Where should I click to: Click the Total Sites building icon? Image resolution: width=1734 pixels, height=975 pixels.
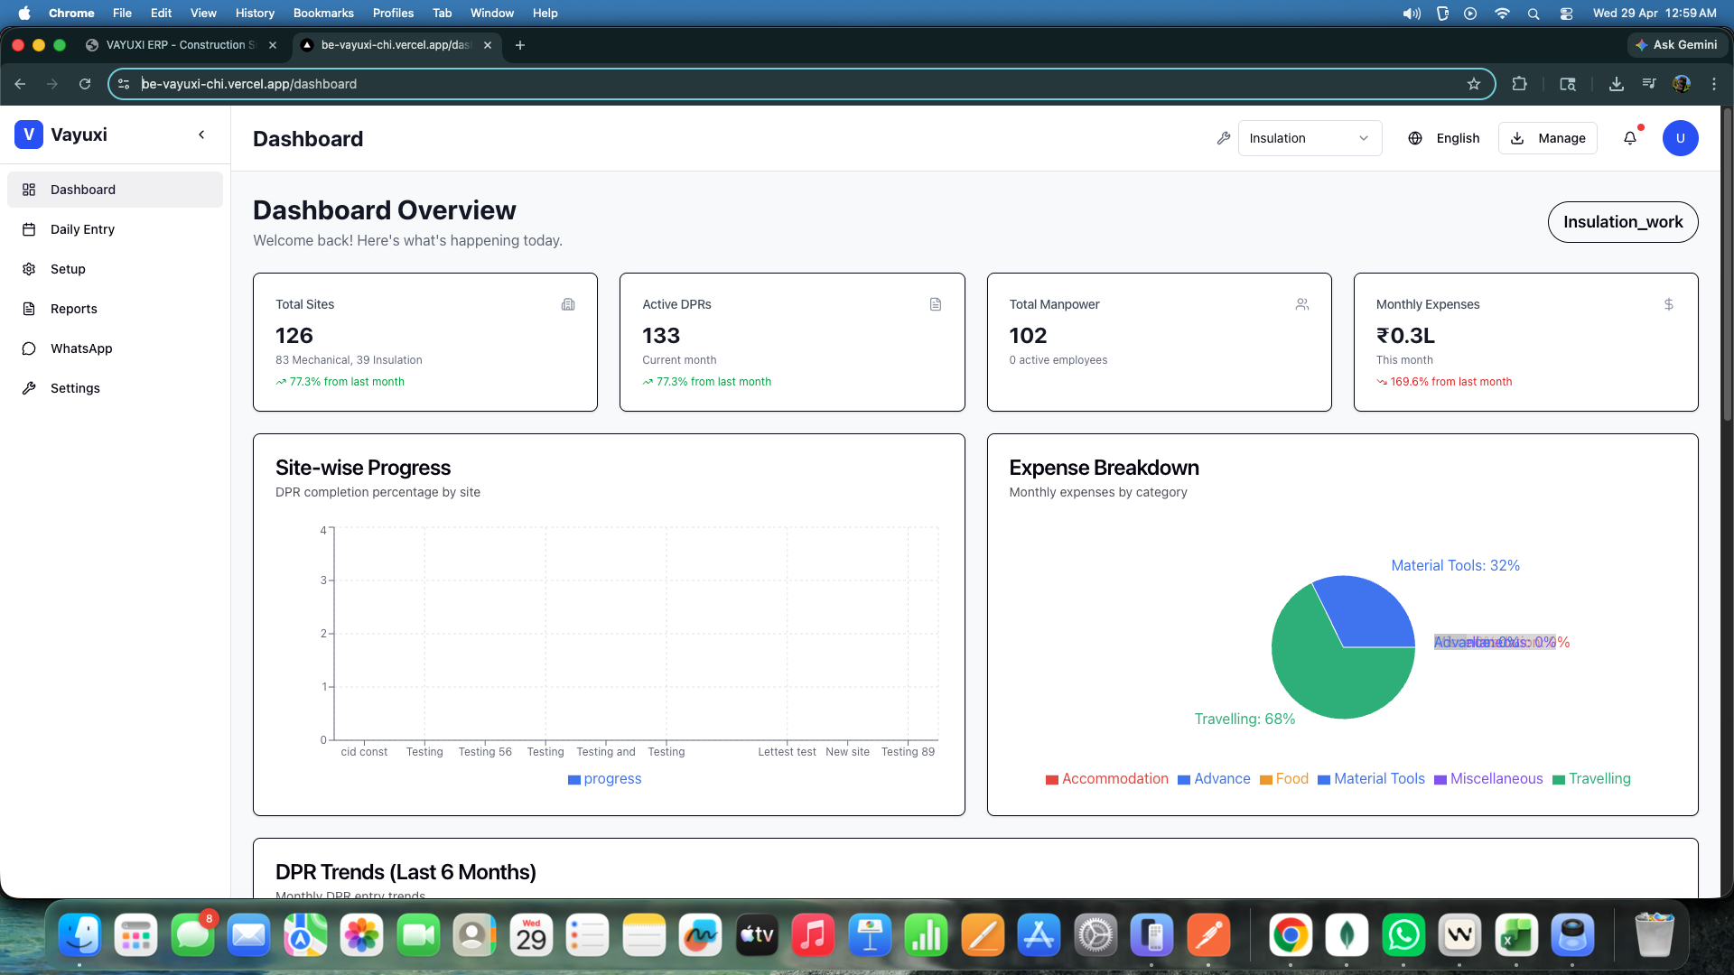[568, 304]
